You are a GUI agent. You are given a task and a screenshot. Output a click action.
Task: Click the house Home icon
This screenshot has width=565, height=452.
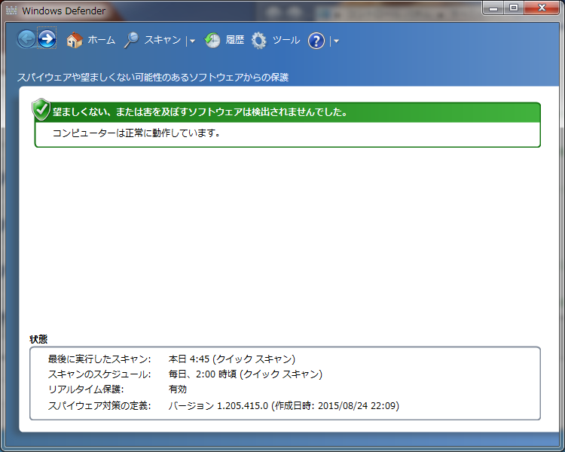coord(75,40)
